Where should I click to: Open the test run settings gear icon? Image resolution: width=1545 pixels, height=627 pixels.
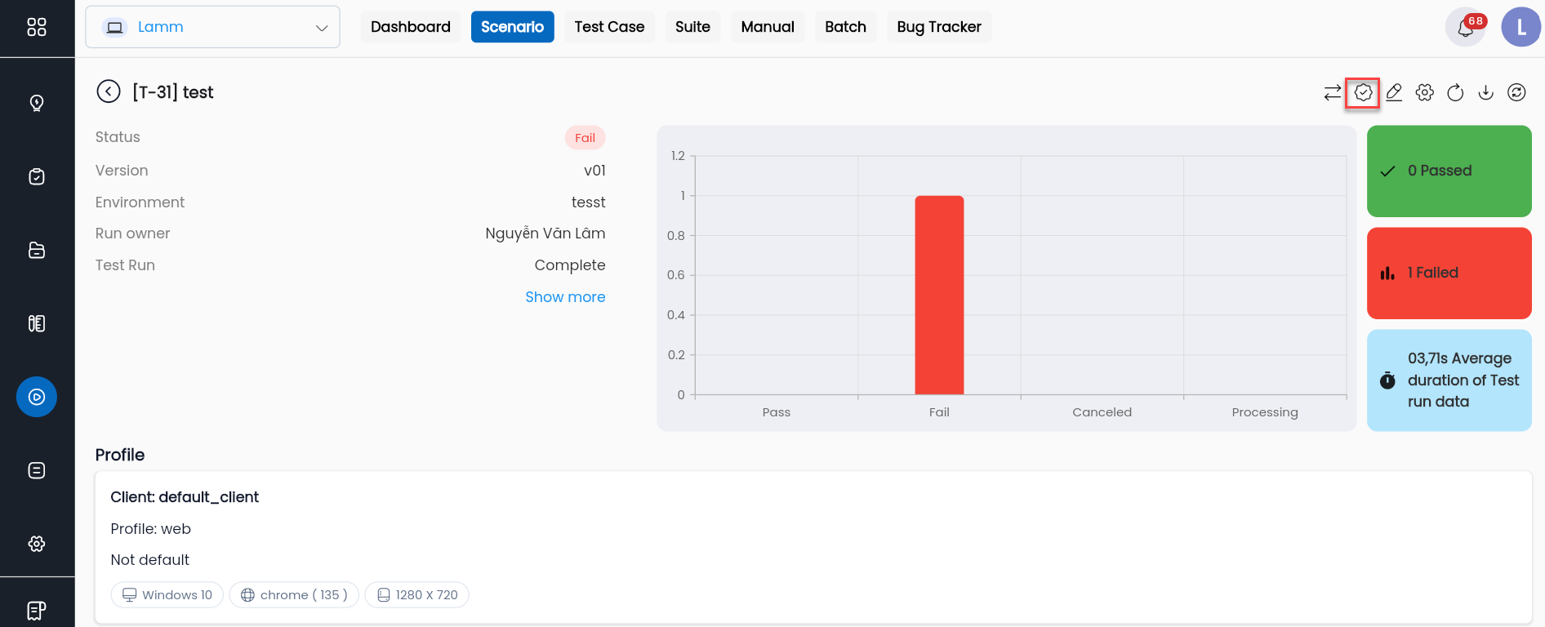1425,92
